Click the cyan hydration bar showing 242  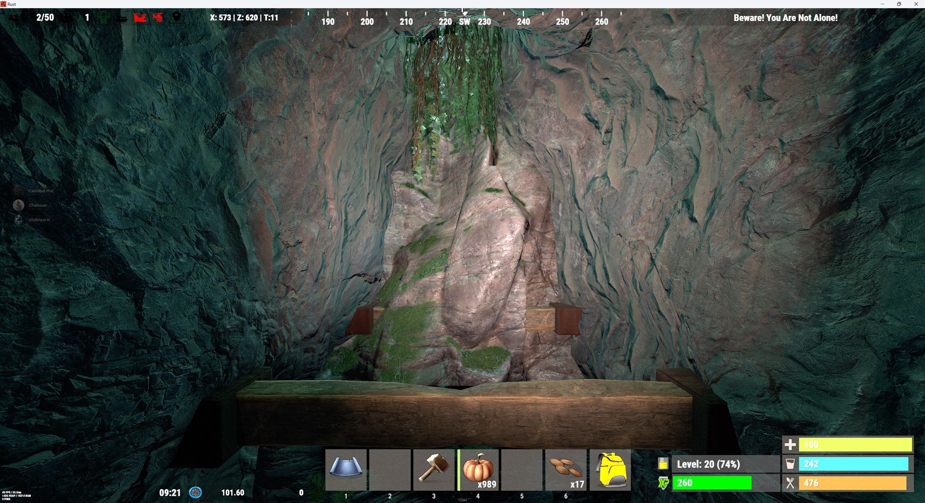point(853,463)
